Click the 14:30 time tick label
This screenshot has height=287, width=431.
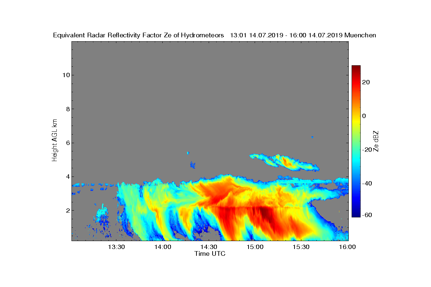pyautogui.click(x=209, y=247)
